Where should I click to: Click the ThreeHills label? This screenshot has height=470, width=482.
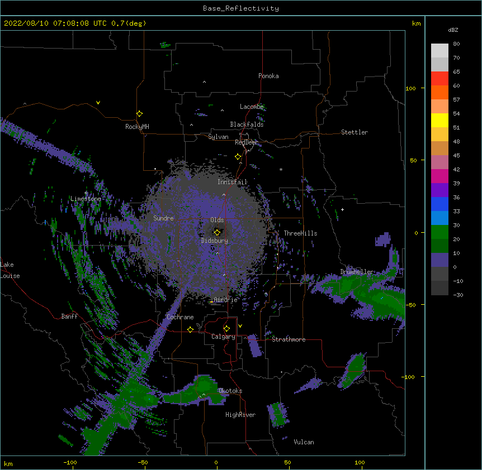[x=300, y=233]
